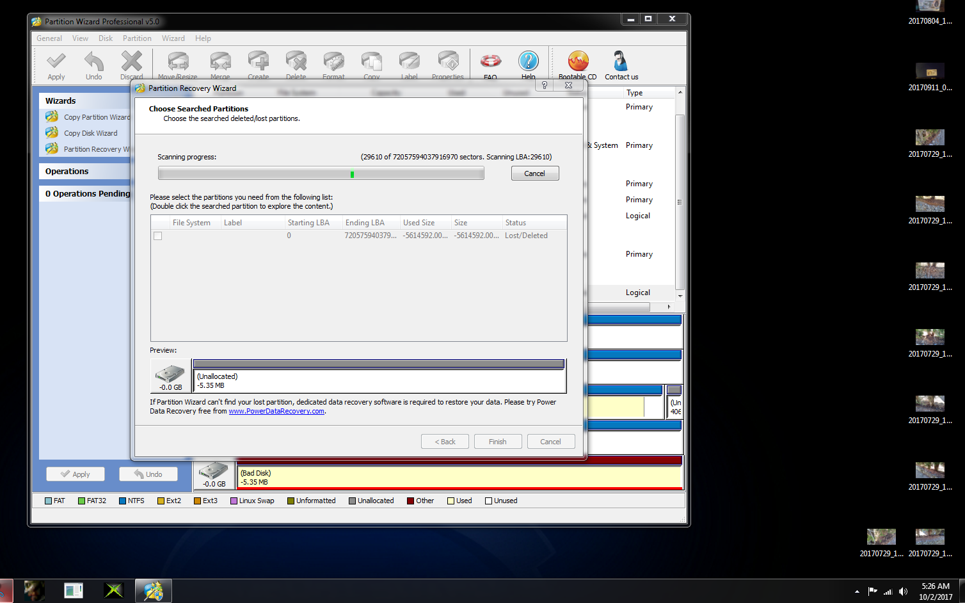This screenshot has height=603, width=965.
Task: Open desktop thumbnail 20170804_1
Action: (x=930, y=13)
